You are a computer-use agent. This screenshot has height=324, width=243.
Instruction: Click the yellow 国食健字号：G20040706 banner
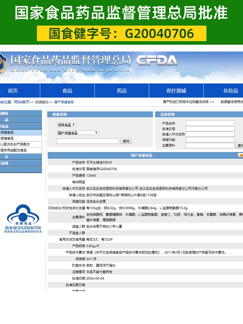tap(121, 33)
